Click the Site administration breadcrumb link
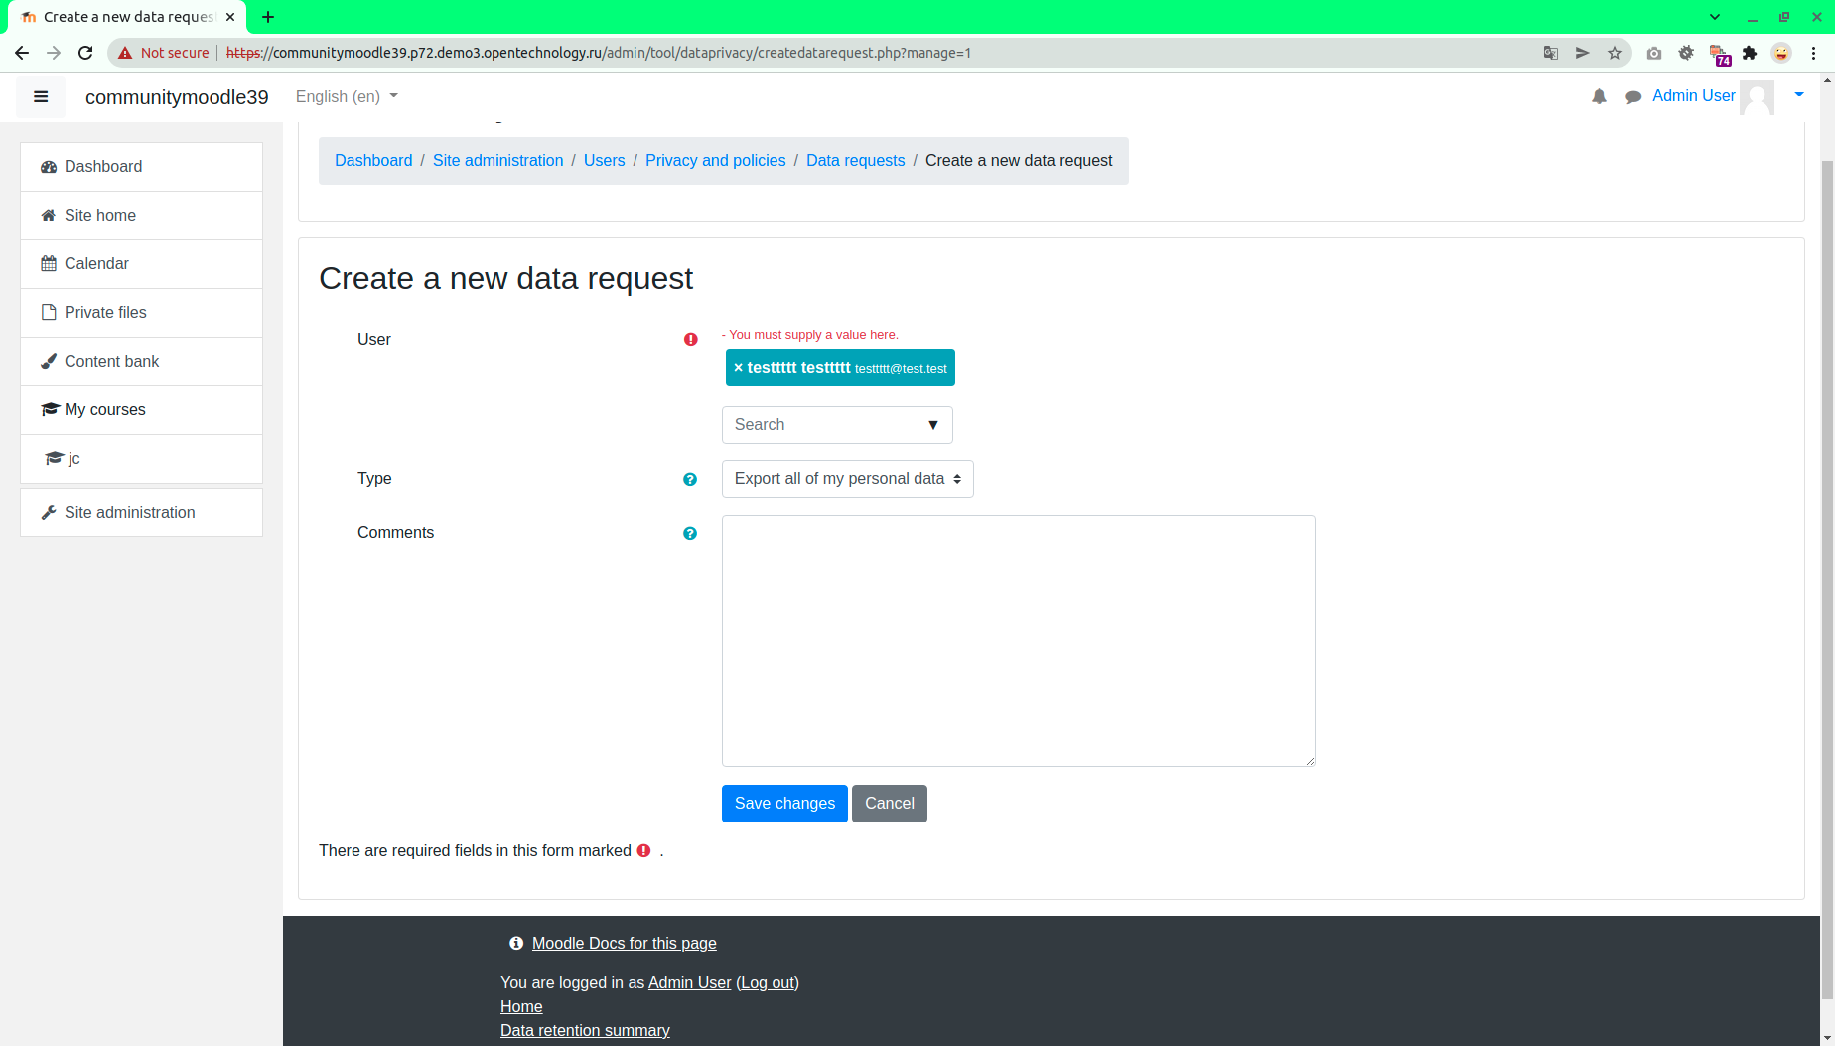 coord(497,161)
